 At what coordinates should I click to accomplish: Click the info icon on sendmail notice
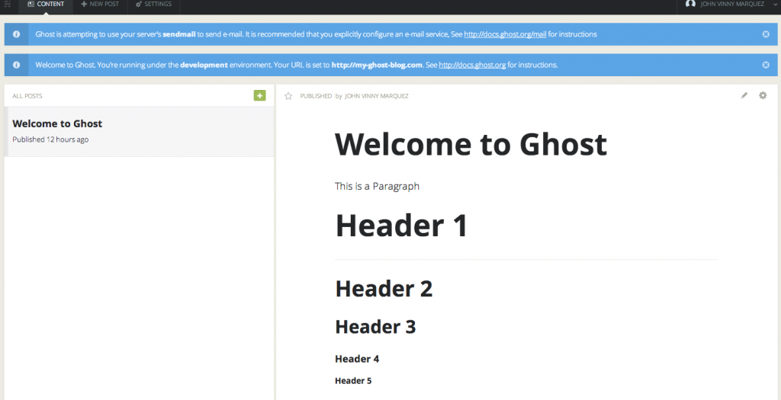pyautogui.click(x=17, y=34)
